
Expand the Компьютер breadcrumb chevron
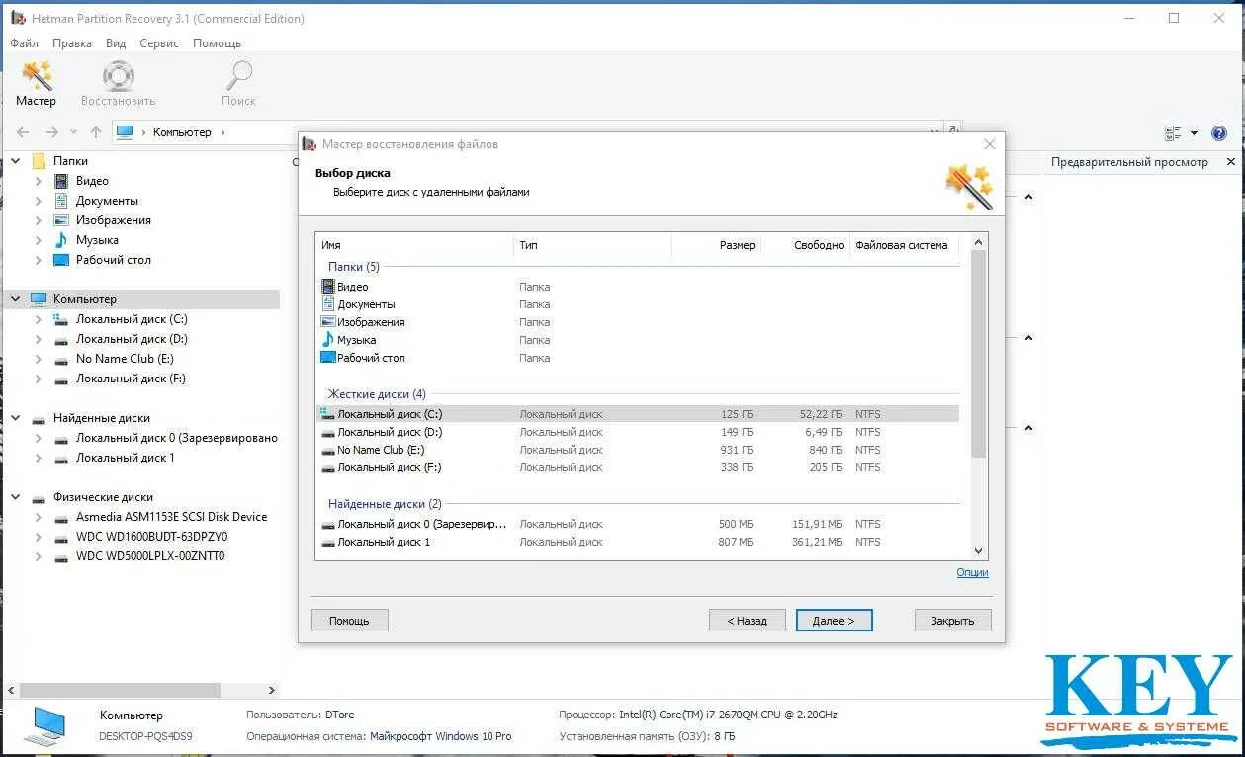(222, 132)
